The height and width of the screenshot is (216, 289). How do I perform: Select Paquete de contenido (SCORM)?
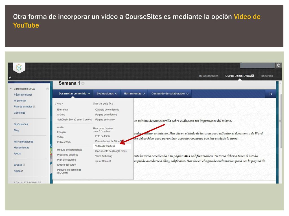click(x=69, y=171)
